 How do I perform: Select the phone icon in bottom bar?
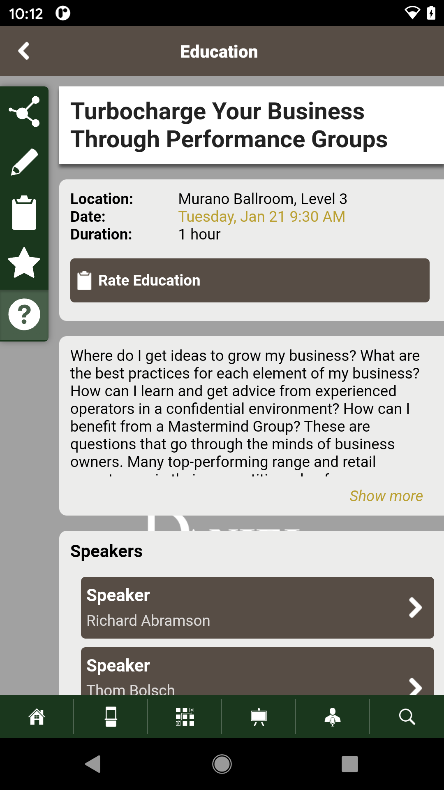pos(111,717)
